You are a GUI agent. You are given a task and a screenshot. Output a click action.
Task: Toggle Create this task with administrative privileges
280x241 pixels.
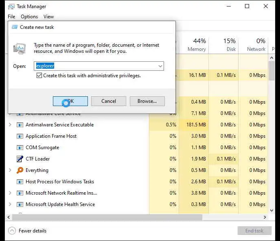[x=39, y=76]
